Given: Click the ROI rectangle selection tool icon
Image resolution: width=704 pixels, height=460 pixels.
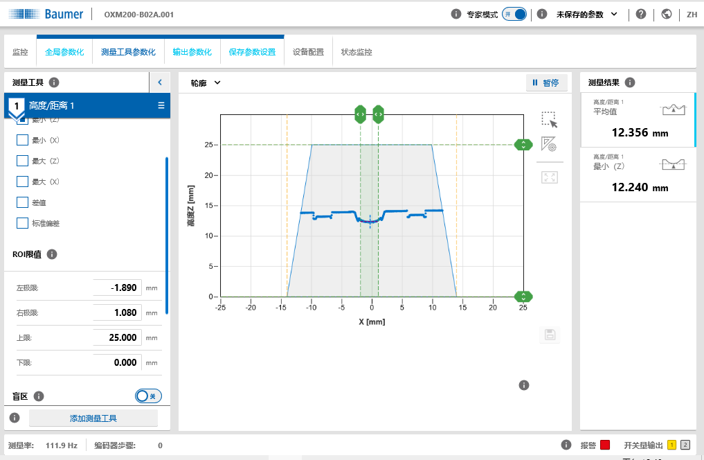Looking at the screenshot, I should point(550,119).
